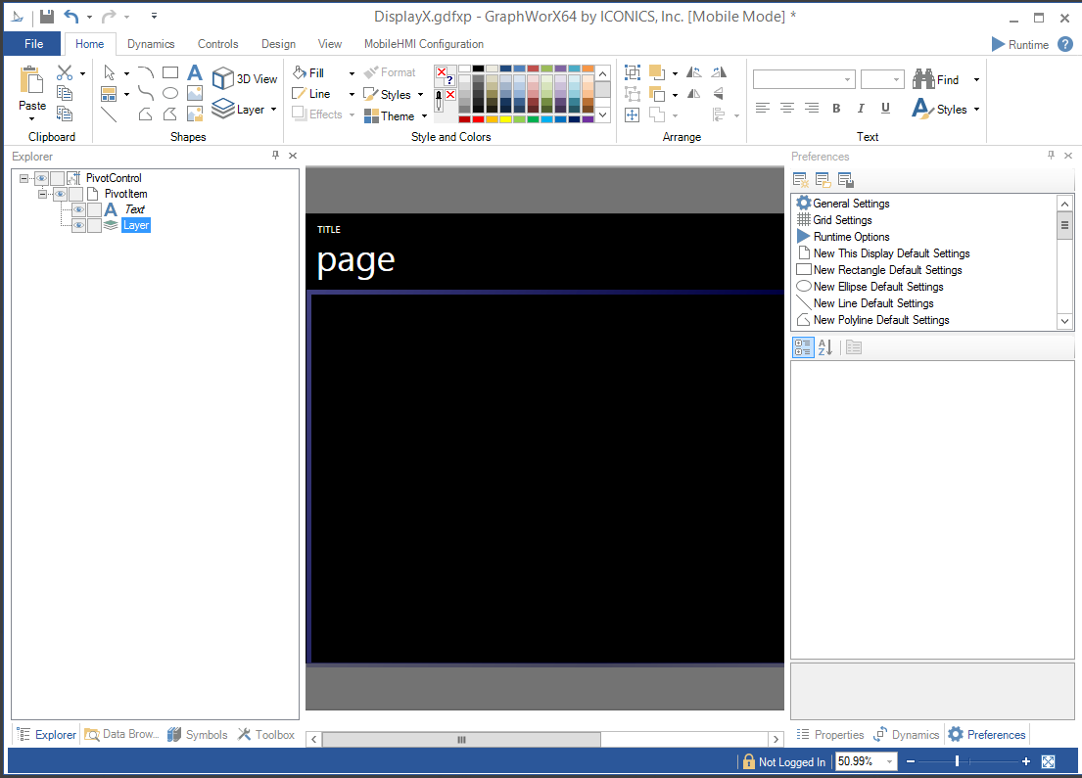1082x778 pixels.
Task: Click the Cut scissors icon
Action: 65,72
